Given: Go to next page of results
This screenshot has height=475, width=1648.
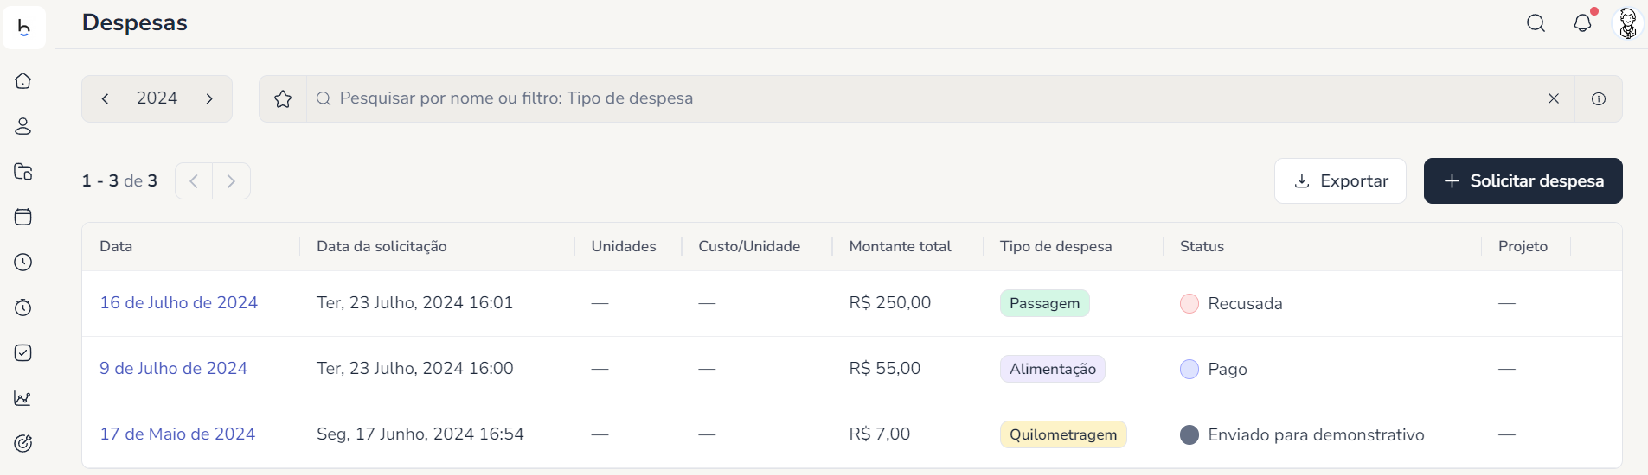Looking at the screenshot, I should (x=231, y=181).
